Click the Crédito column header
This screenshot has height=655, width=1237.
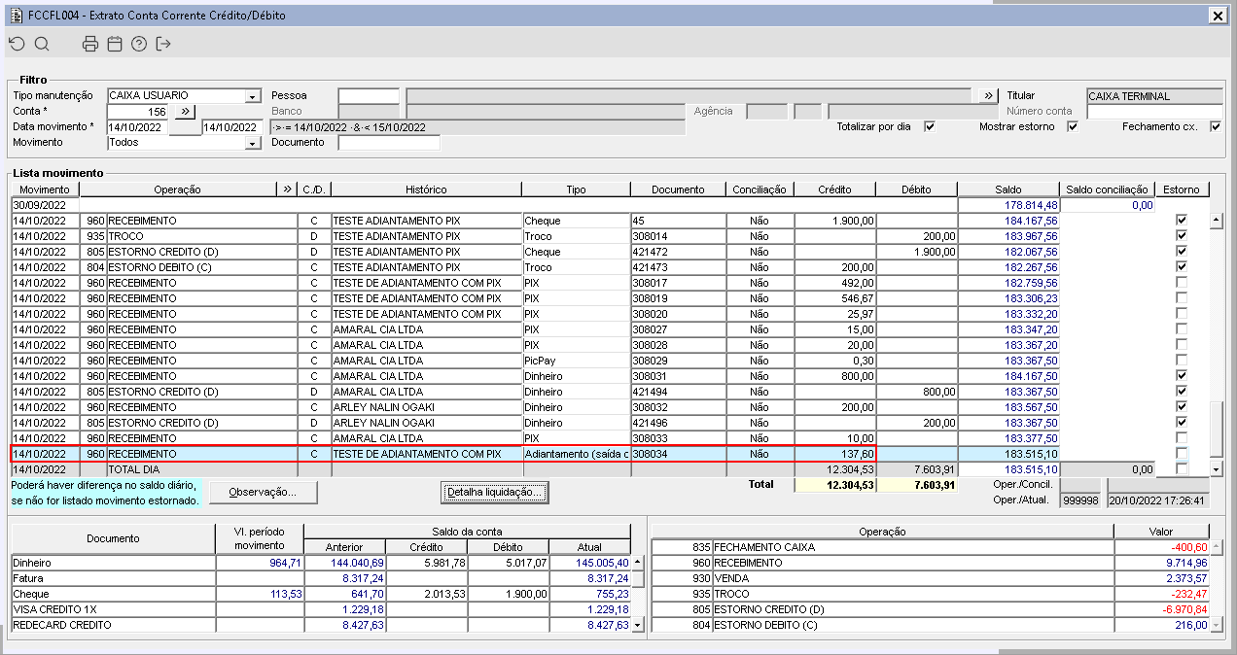click(x=834, y=190)
